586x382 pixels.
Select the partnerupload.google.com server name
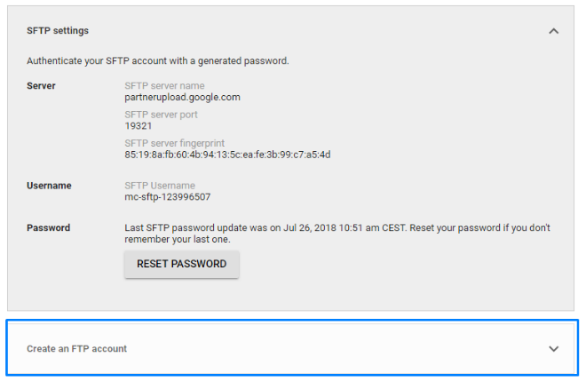pyautogui.click(x=182, y=97)
